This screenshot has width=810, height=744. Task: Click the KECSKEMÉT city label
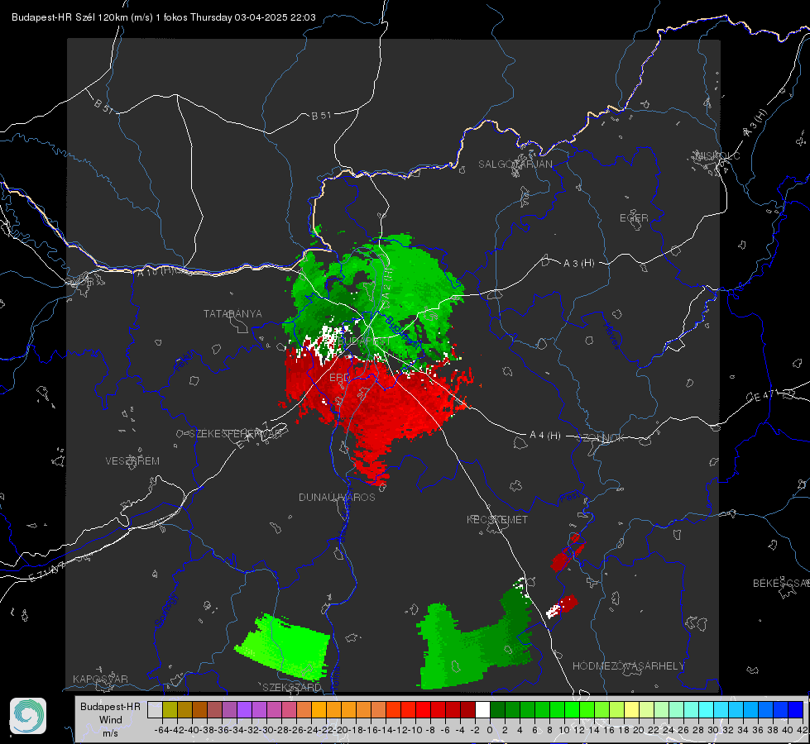pyautogui.click(x=497, y=519)
